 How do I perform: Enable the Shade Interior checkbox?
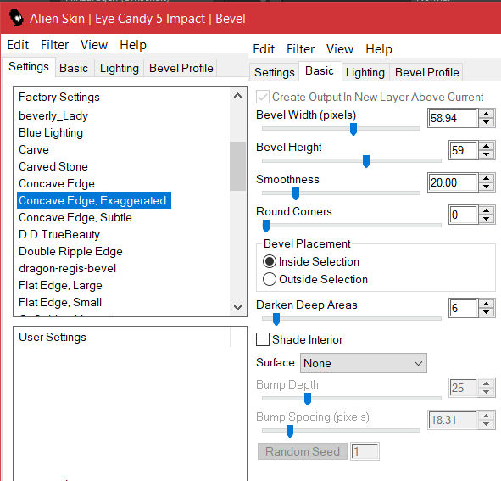262,339
